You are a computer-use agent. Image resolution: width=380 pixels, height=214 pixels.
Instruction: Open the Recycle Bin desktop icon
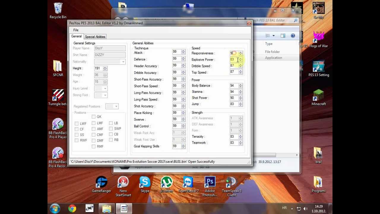pos(58,10)
